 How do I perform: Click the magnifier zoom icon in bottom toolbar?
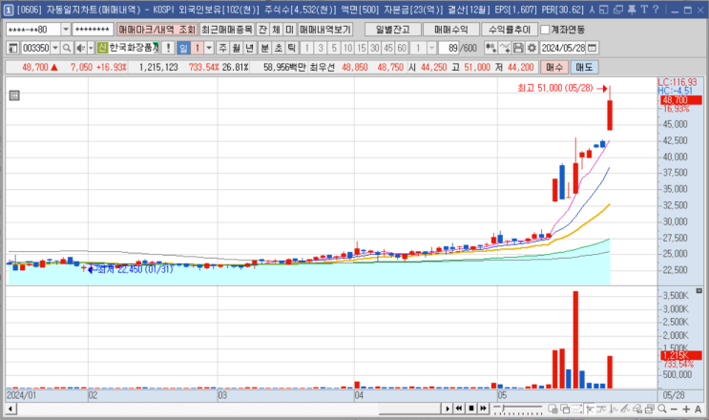[x=662, y=409]
